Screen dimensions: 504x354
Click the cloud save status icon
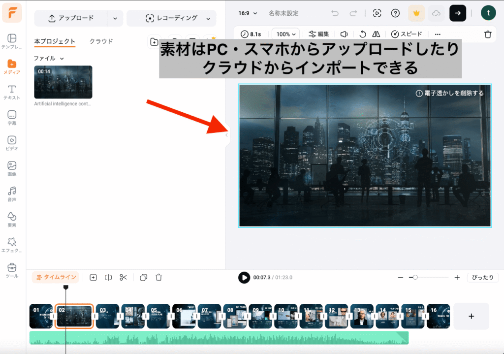tap(436, 13)
